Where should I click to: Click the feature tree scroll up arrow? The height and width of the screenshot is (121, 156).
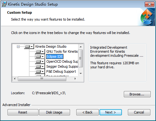[x=81, y=47]
